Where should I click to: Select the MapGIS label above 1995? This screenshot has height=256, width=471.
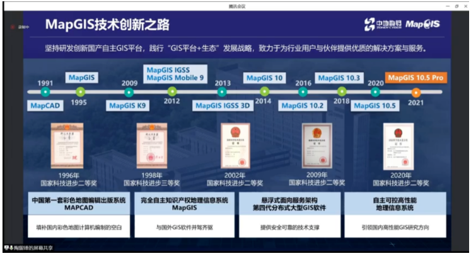point(81,77)
